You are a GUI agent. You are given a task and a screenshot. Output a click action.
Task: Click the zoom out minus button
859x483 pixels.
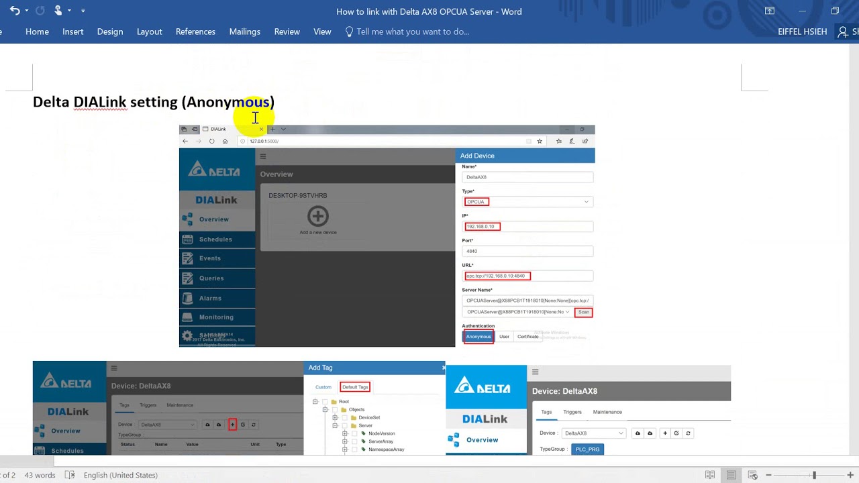tap(769, 475)
